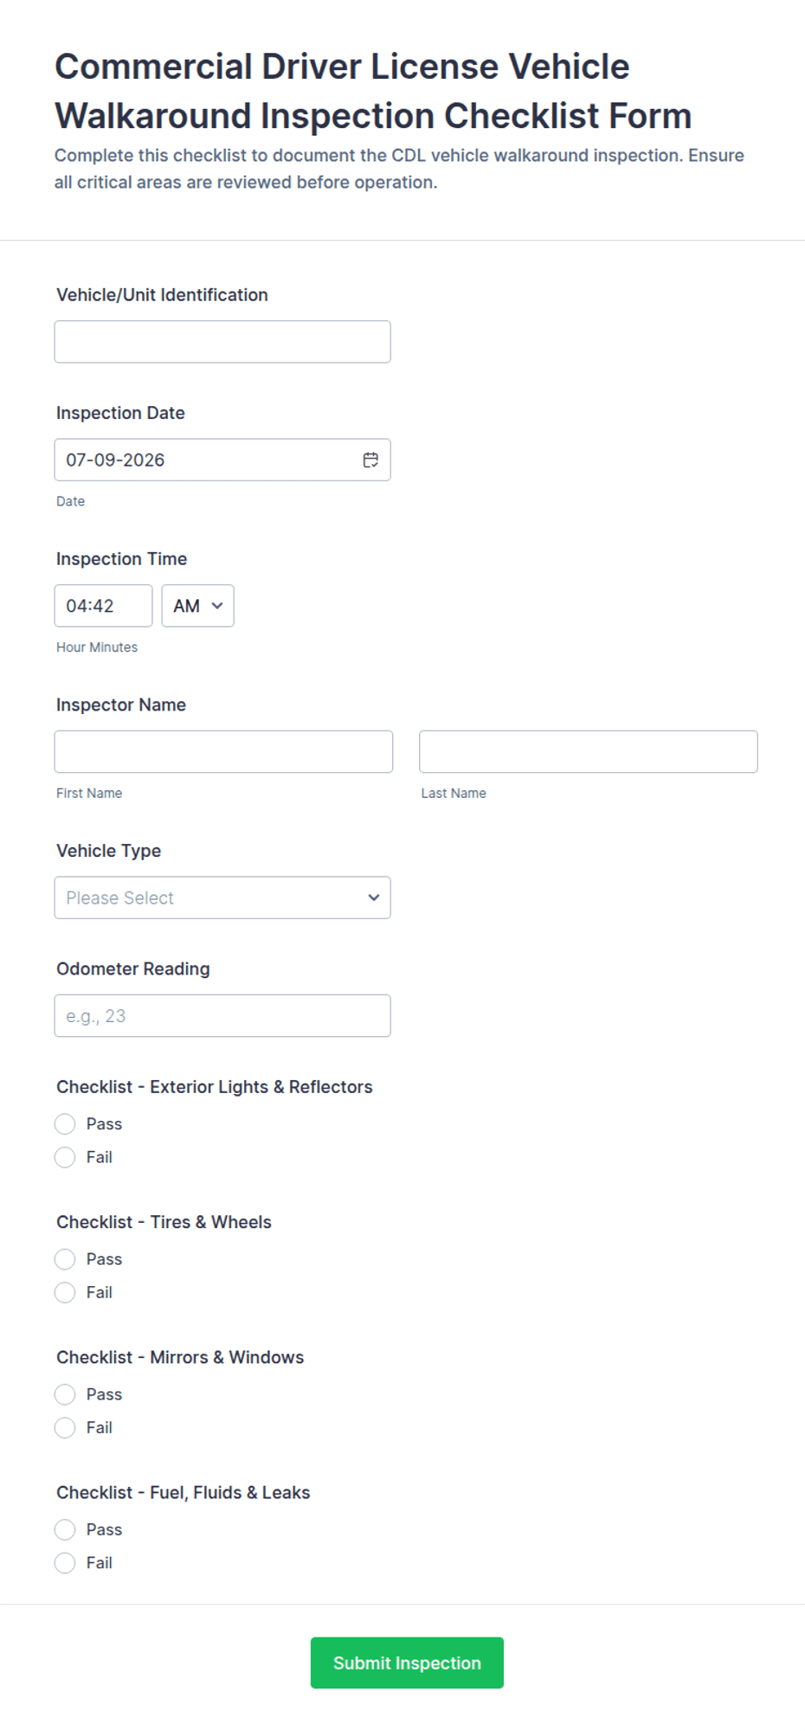Click the Odometer Reading input box
This screenshot has width=805, height=1731.
pos(222,1015)
